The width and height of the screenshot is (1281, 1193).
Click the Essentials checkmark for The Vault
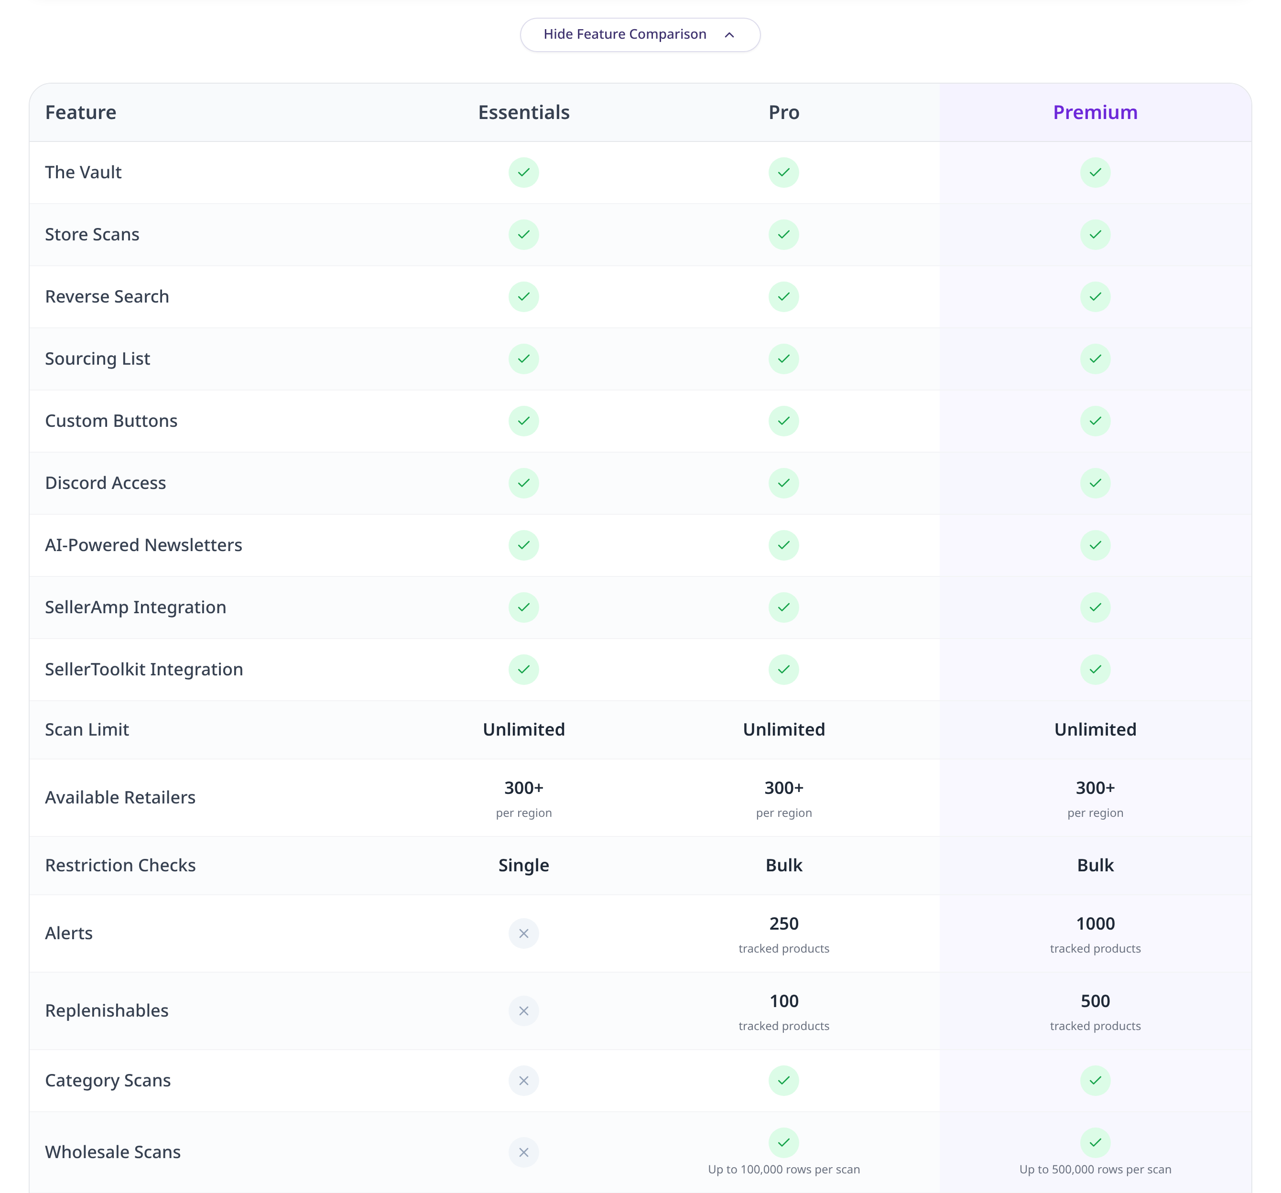click(x=524, y=173)
